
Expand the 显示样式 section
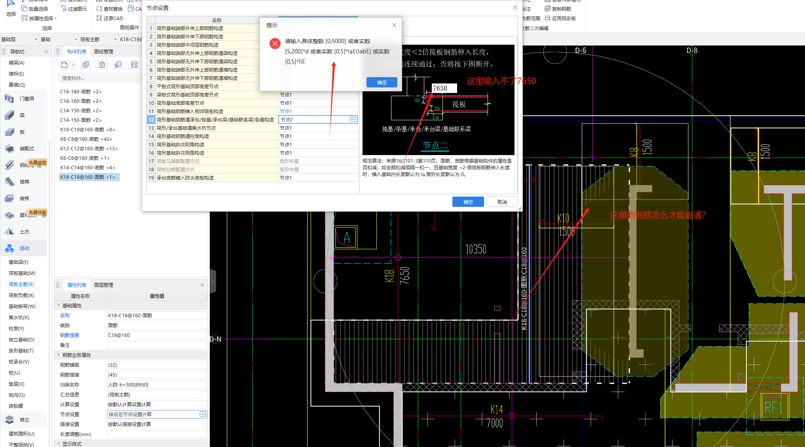tap(59, 444)
